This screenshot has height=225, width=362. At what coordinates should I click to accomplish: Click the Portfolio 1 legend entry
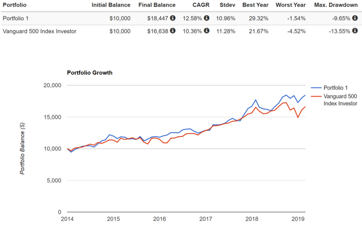pyautogui.click(x=329, y=88)
